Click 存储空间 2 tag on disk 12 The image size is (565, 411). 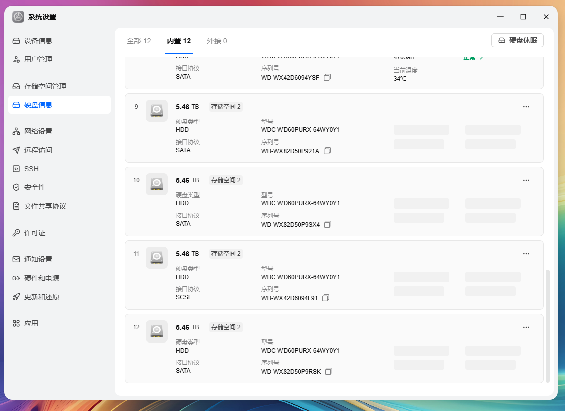226,327
